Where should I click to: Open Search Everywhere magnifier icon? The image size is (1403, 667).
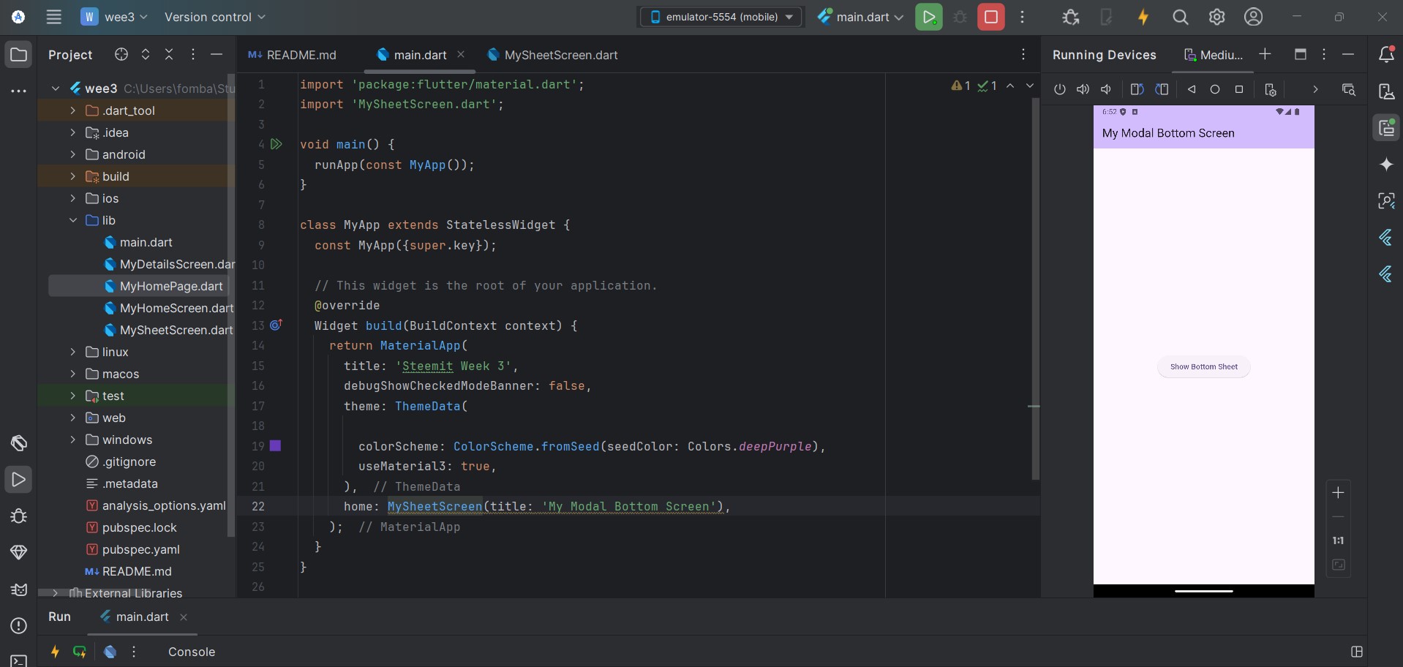click(1180, 17)
